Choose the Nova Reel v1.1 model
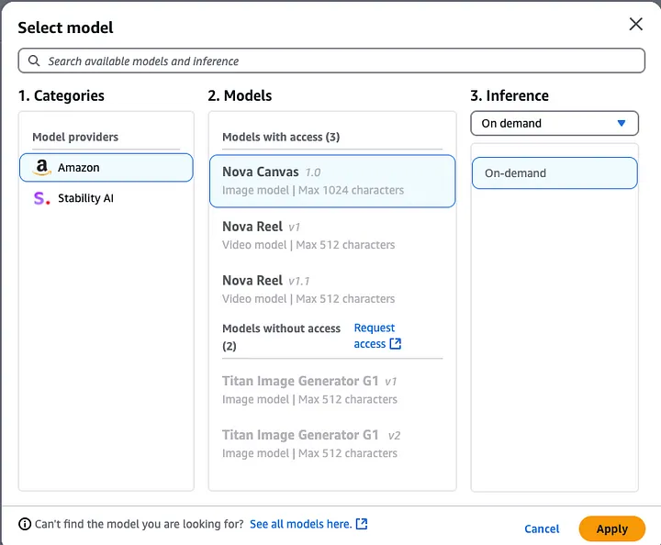Image resolution: width=661 pixels, height=545 pixels. tap(332, 289)
